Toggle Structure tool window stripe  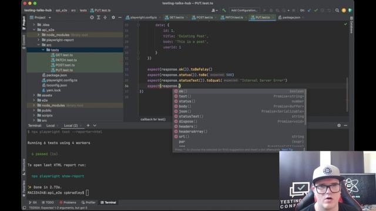coord(23,166)
